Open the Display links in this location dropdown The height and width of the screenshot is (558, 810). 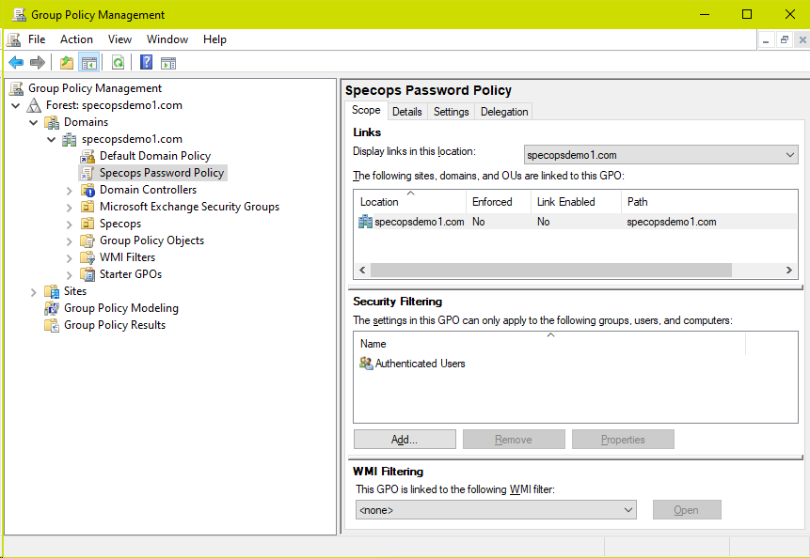coord(660,155)
